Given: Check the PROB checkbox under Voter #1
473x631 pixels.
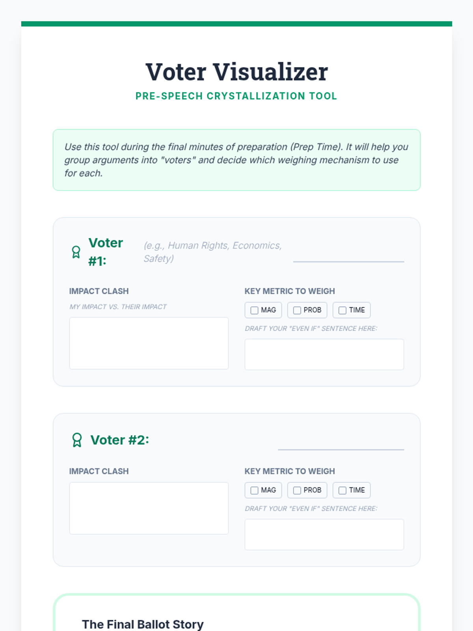Looking at the screenshot, I should point(297,310).
